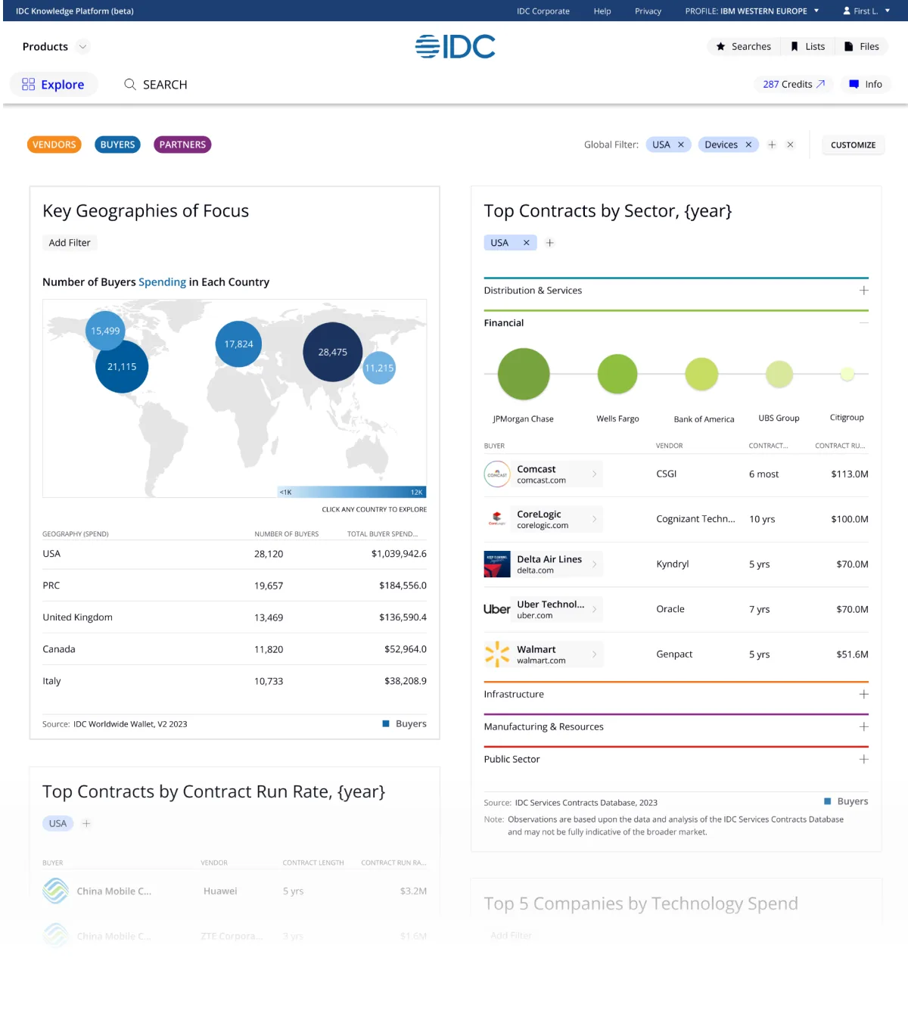Remove USA filter in Top Contracts by Sector
This screenshot has height=1023, width=908.
coord(526,243)
